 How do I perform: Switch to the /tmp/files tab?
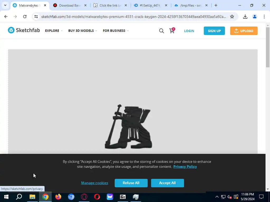pyautogui.click(x=191, y=5)
